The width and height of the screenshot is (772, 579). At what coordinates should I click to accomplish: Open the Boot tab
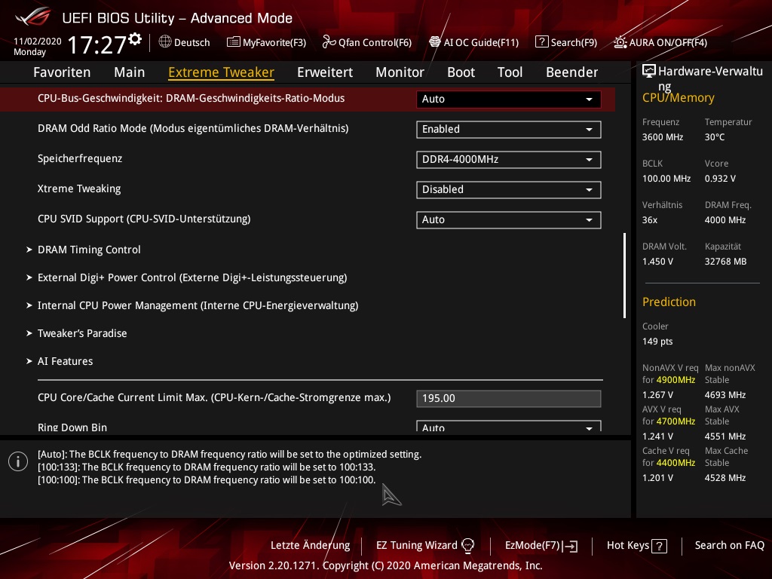[461, 72]
